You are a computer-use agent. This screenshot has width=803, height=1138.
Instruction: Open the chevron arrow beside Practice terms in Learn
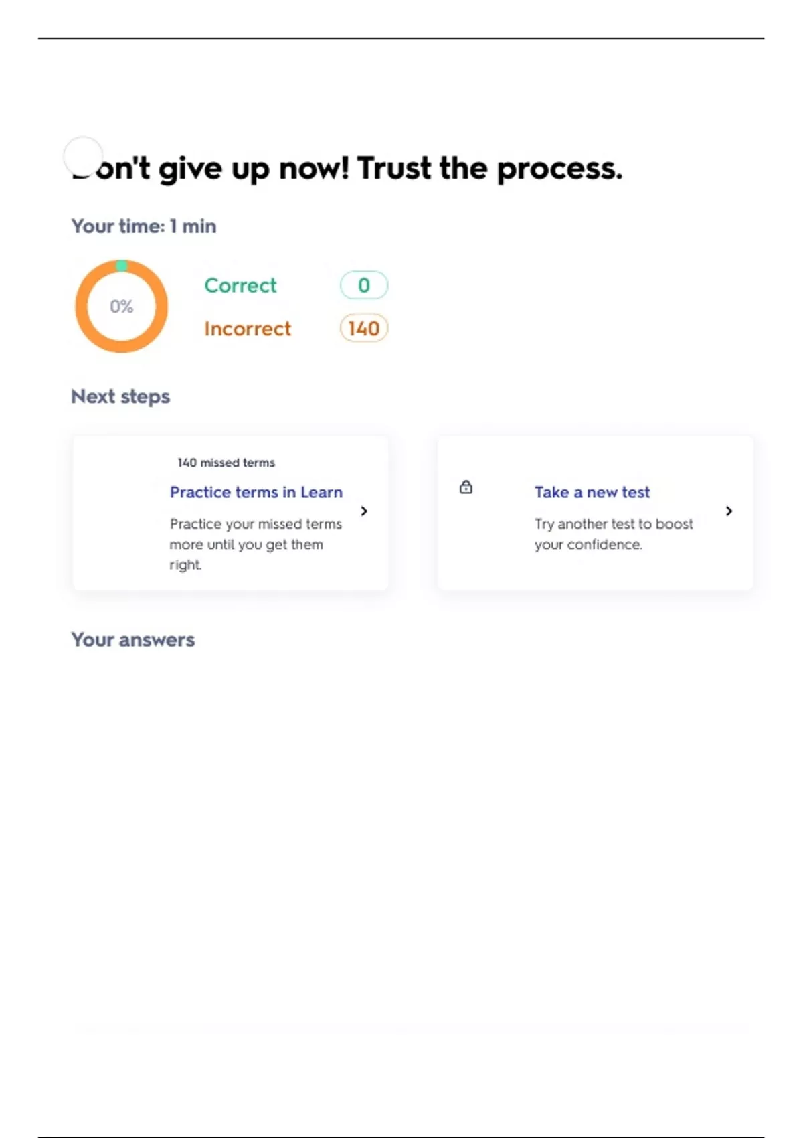(364, 511)
